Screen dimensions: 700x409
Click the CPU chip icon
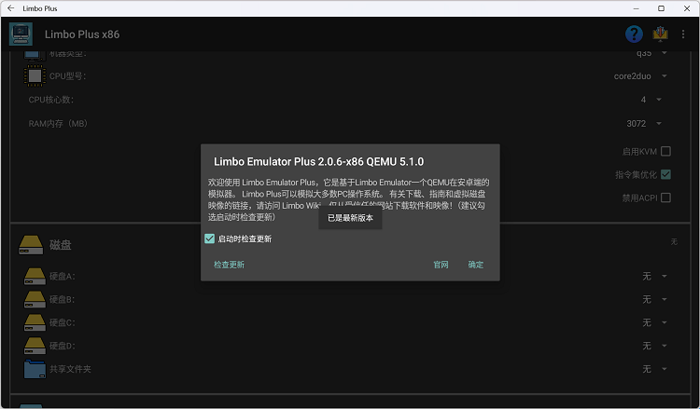click(x=35, y=75)
